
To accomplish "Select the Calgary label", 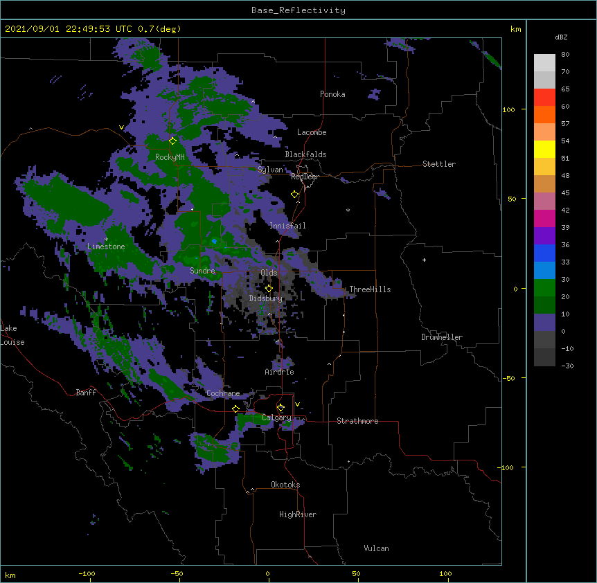I will [276, 418].
